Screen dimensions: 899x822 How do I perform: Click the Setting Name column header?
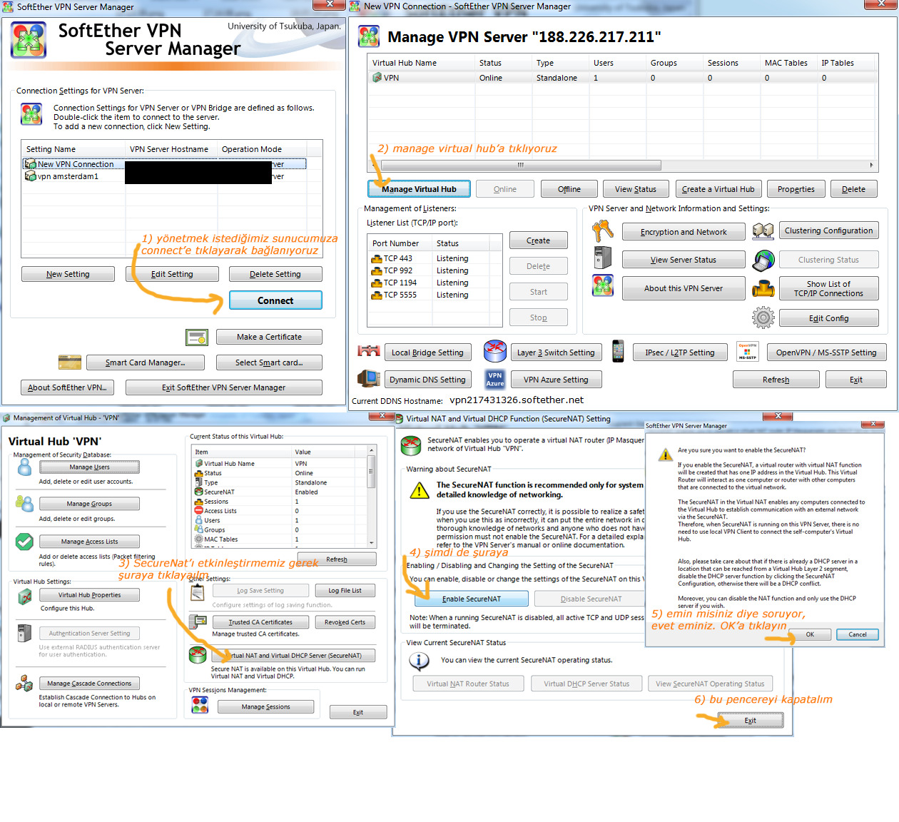pos(73,149)
